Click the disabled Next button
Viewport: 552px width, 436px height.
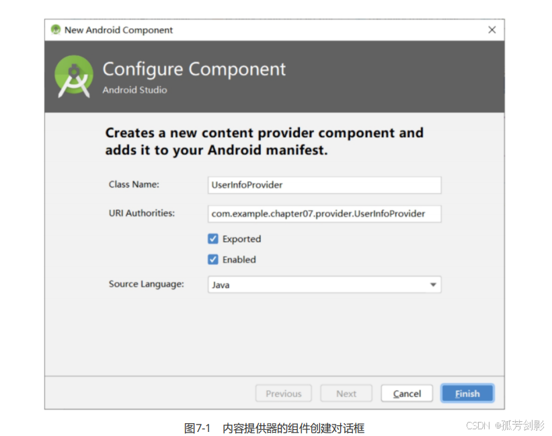(346, 393)
